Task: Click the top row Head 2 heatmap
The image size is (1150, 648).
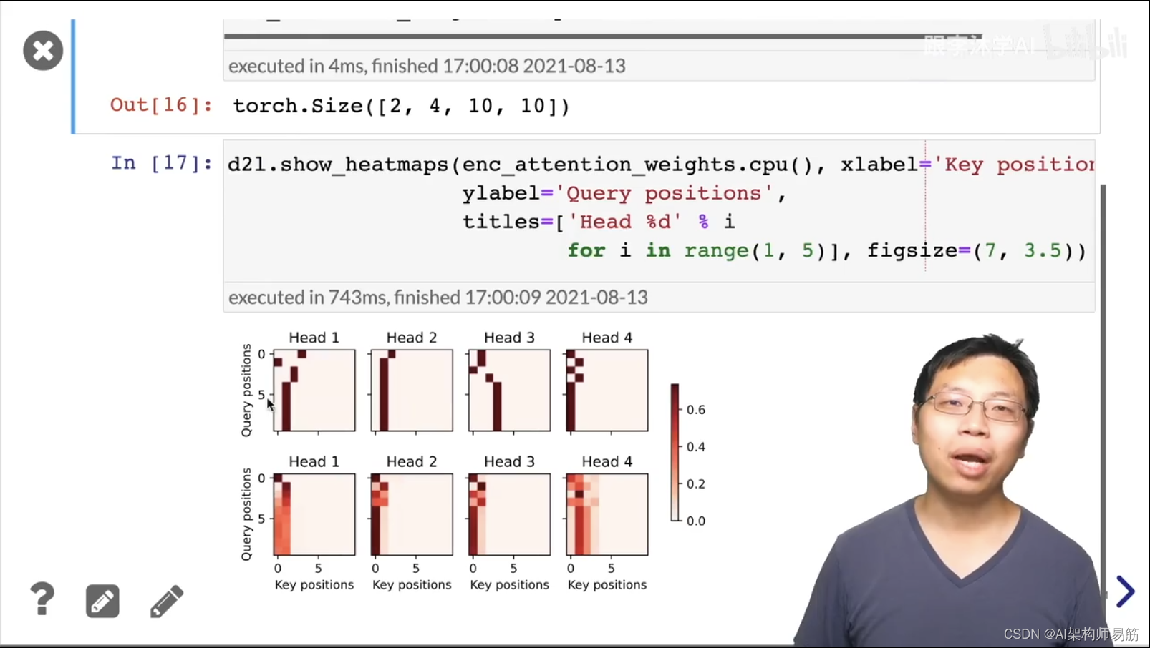Action: (412, 391)
